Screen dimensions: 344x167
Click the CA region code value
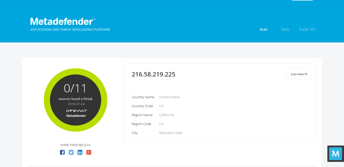point(161,124)
